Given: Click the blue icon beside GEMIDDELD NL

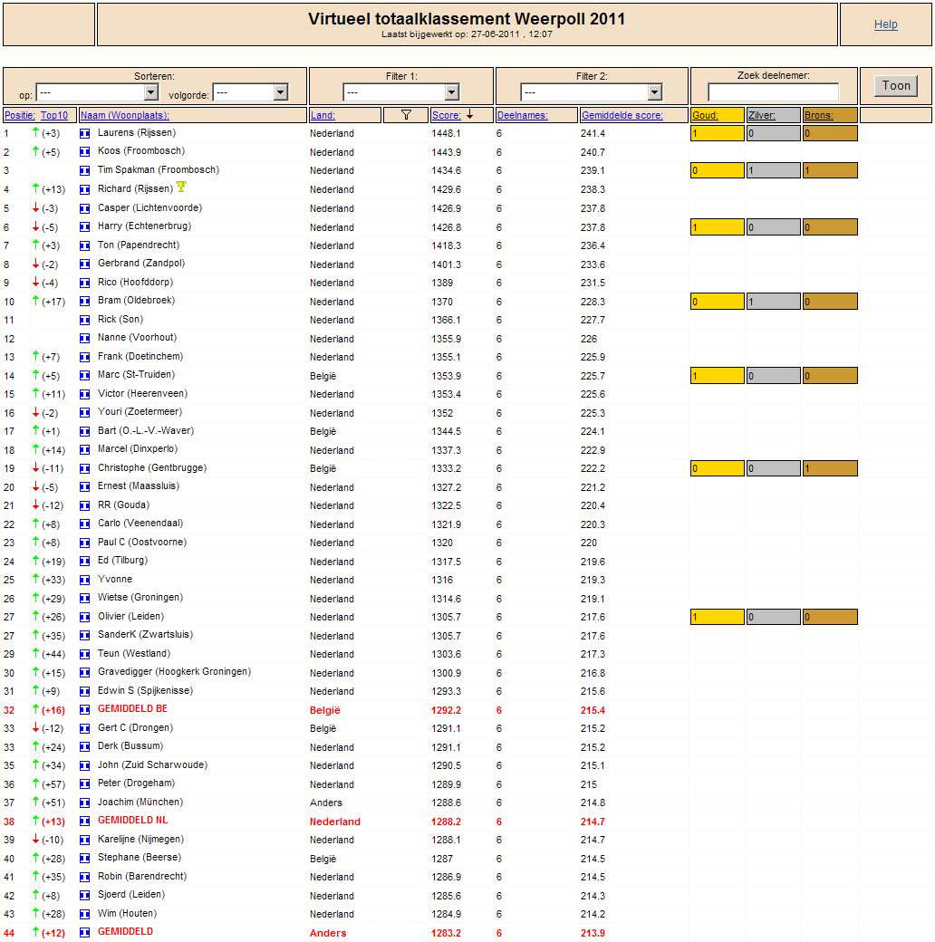Looking at the screenshot, I should tap(85, 822).
